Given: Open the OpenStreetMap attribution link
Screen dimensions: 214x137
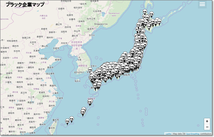Looking at the screenshot, I should [193, 134].
